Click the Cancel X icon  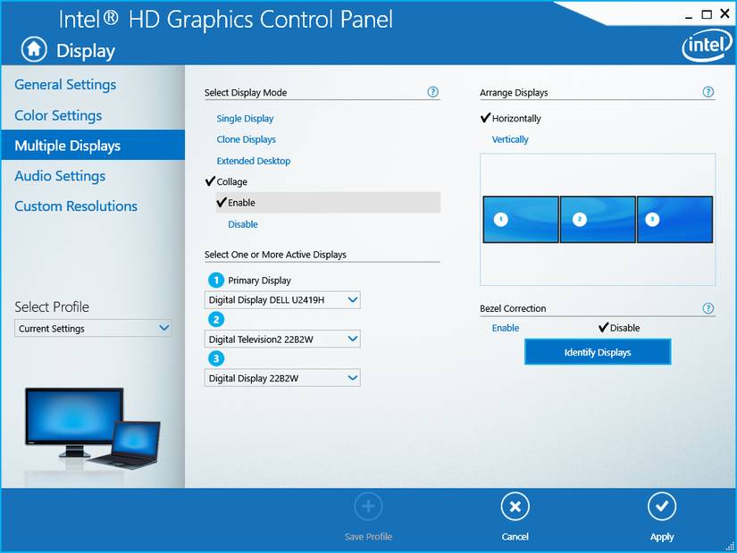(515, 507)
